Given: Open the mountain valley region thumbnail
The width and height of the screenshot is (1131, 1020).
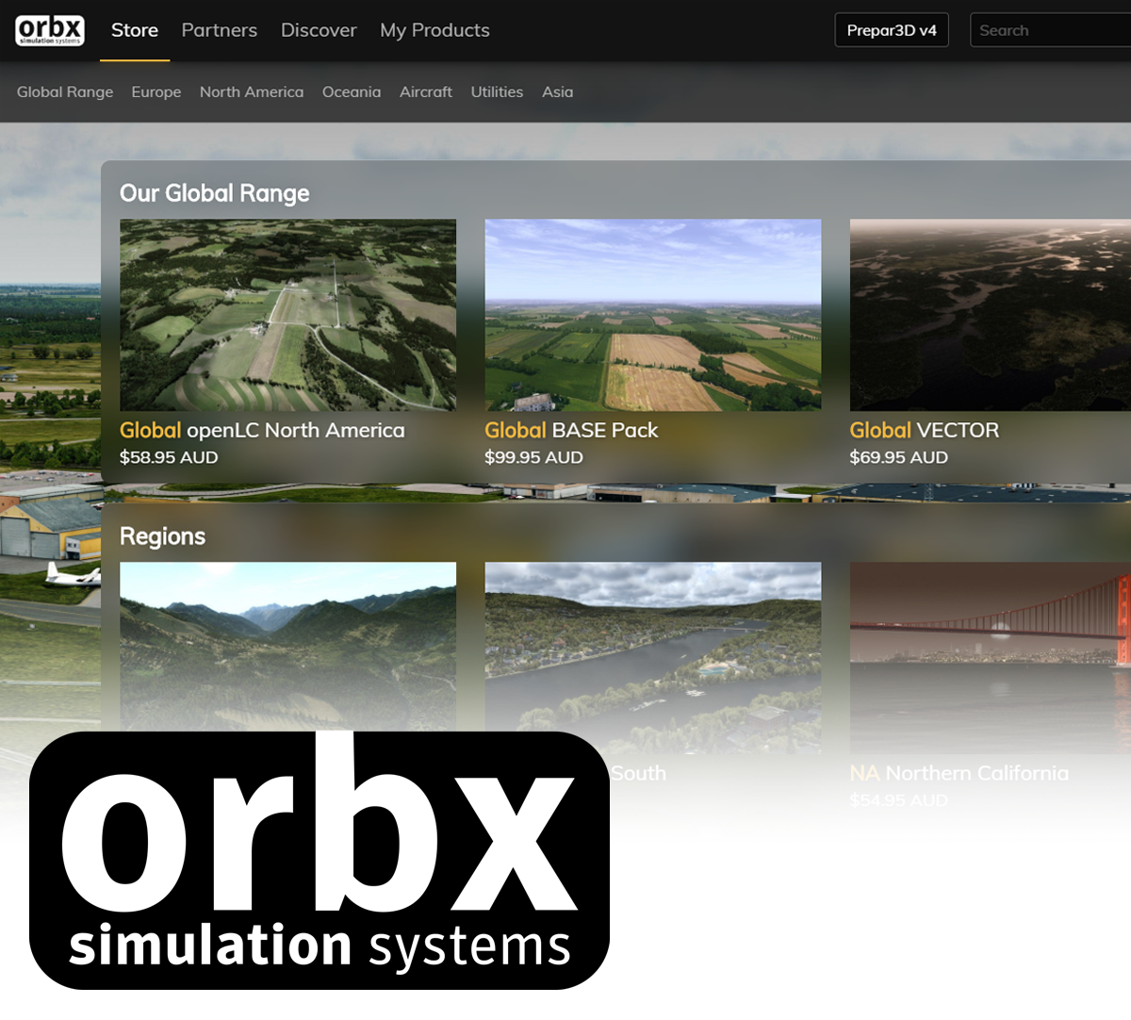Looking at the screenshot, I should click(287, 647).
